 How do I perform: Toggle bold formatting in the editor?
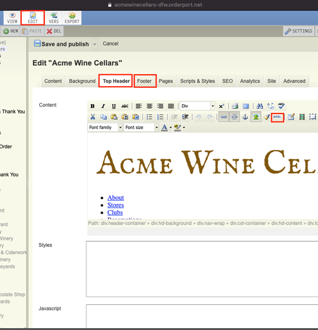coord(92,106)
